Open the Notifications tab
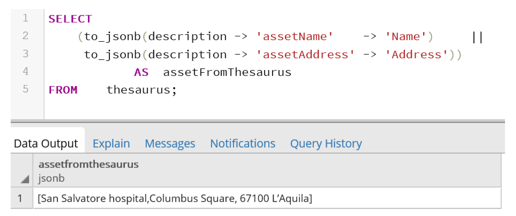516x216 pixels. [243, 144]
